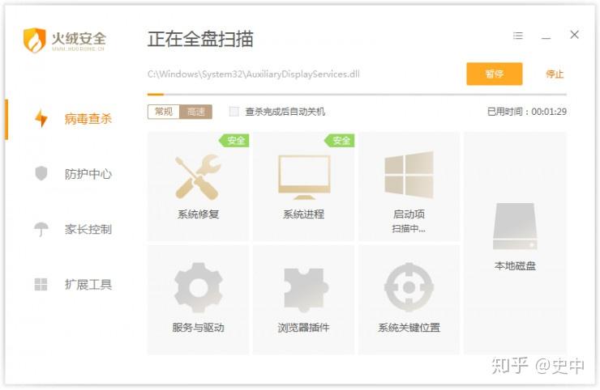Pause the scan with 暂停 button
Viewport: 600px width, 390px height.
coord(494,74)
